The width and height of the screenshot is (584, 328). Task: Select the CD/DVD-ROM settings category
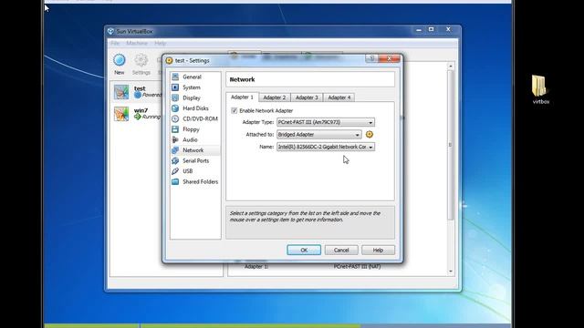(x=195, y=118)
